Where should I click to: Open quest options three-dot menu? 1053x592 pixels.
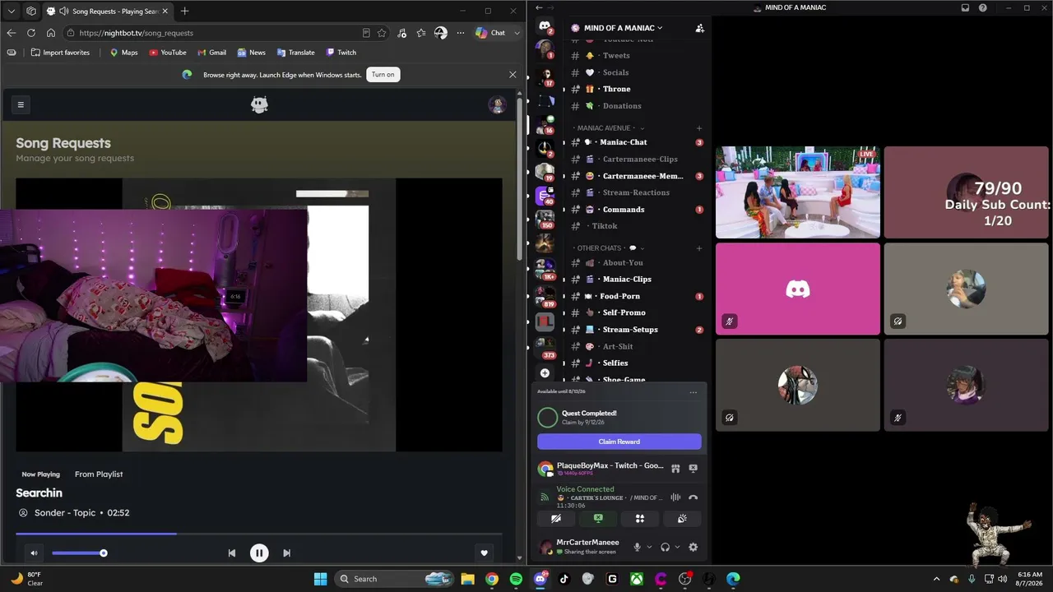[x=693, y=392]
